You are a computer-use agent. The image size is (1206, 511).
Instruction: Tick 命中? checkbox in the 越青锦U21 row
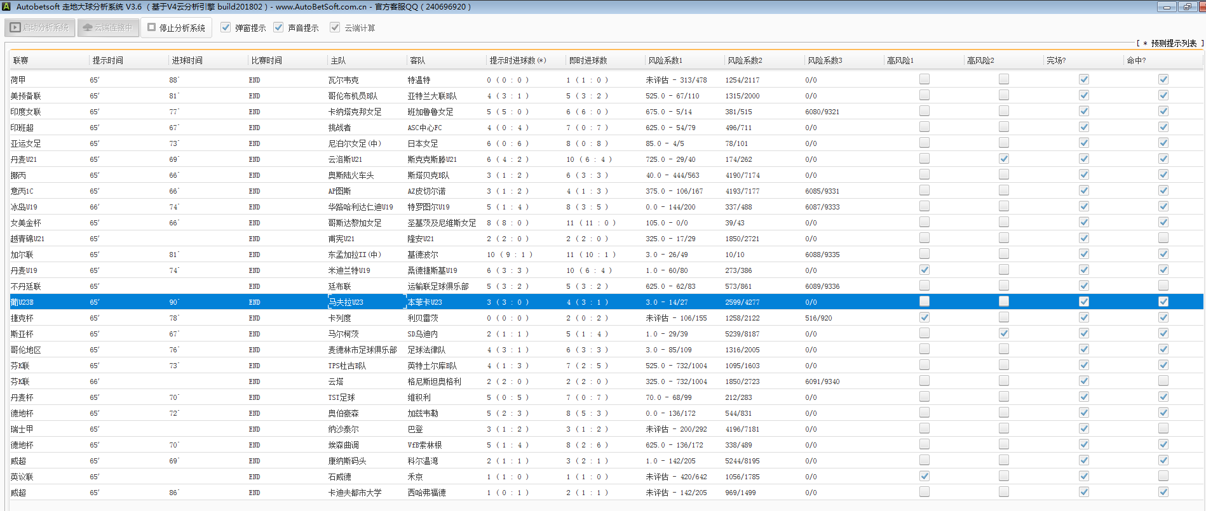(1163, 238)
